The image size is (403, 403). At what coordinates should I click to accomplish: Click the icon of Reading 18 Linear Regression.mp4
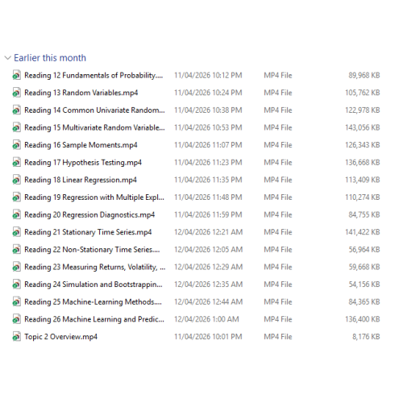[x=16, y=180]
